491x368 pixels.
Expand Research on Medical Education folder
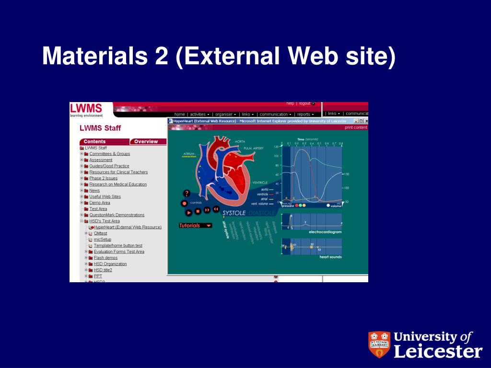[82, 184]
